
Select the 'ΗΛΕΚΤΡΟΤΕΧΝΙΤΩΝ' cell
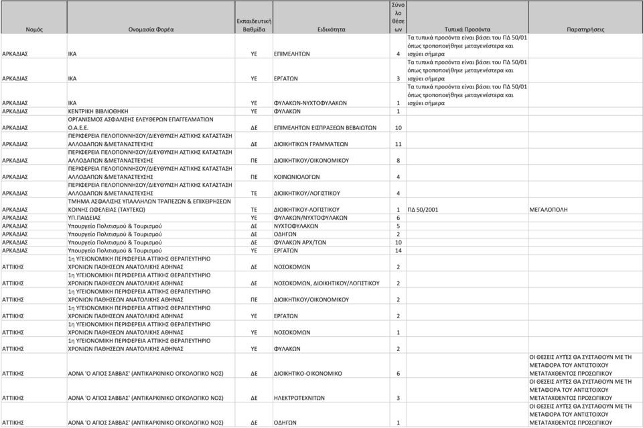click(x=332, y=390)
